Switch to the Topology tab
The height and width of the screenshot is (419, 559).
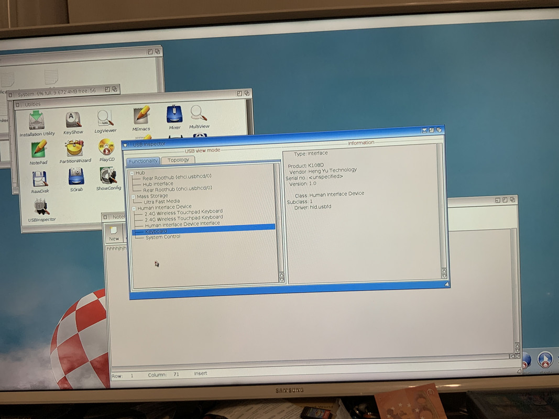click(178, 160)
